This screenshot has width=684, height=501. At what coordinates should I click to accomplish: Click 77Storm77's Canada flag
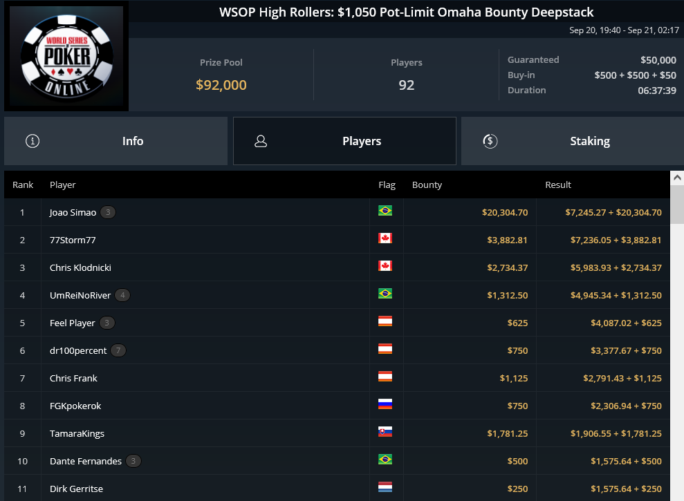click(385, 238)
